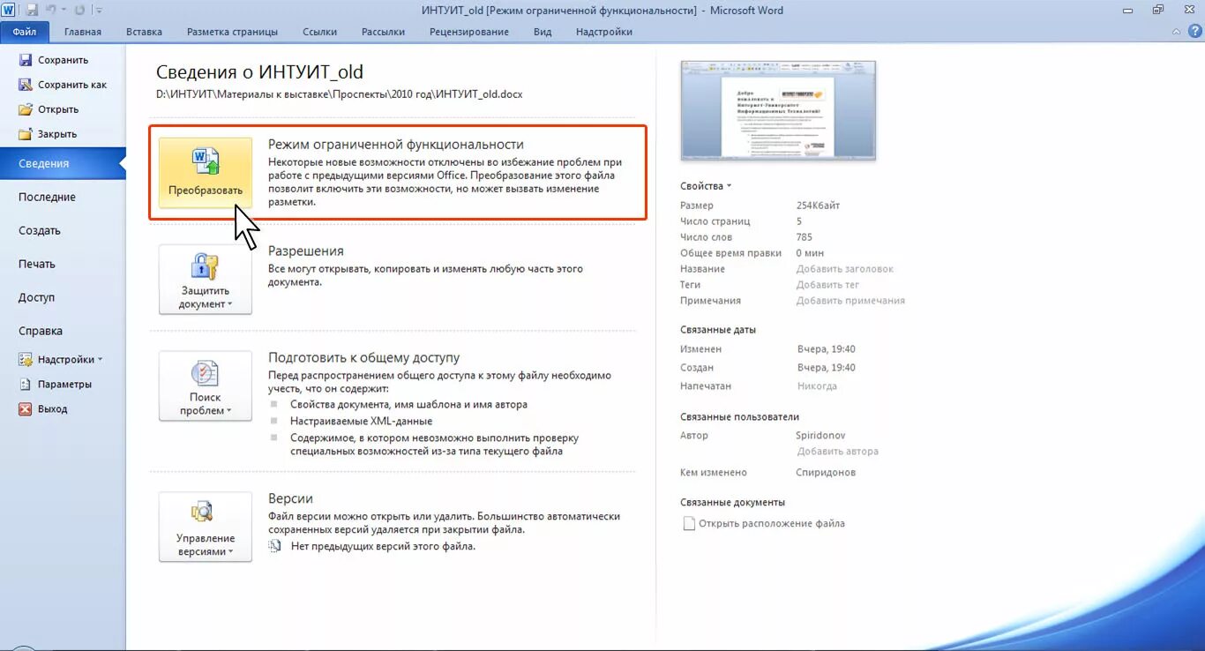The height and width of the screenshot is (651, 1205).
Task: Open the Рассылки ribbon tab
Action: point(383,32)
